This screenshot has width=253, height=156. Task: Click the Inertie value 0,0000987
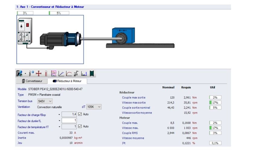[x=66, y=138]
